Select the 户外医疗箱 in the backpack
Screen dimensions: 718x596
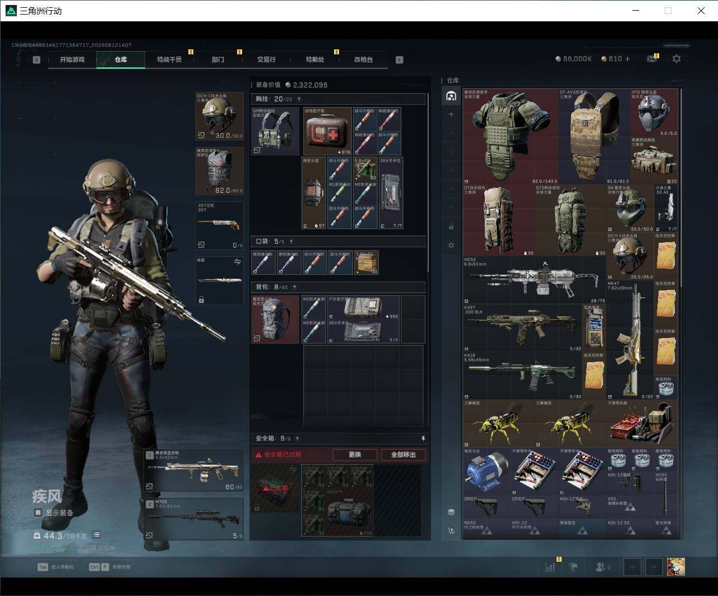(x=363, y=307)
